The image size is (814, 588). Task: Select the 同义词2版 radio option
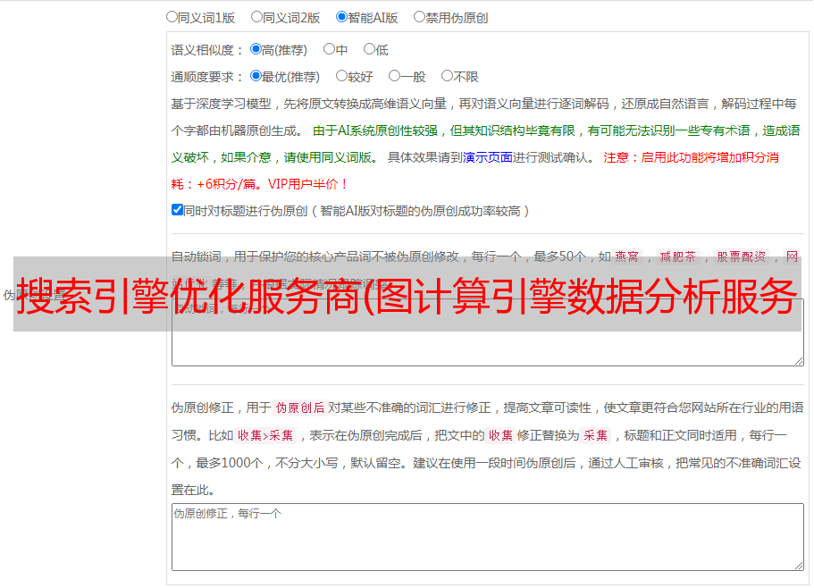coord(256,17)
